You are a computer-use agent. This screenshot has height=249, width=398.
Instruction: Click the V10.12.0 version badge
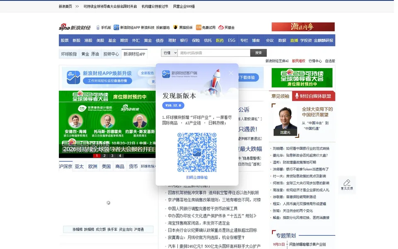click(173, 105)
